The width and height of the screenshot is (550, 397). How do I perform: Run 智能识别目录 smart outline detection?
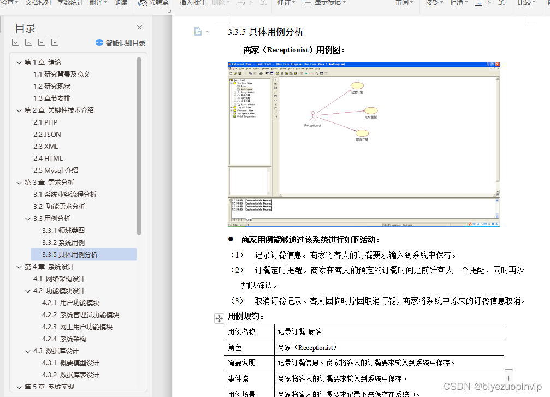tap(120, 43)
